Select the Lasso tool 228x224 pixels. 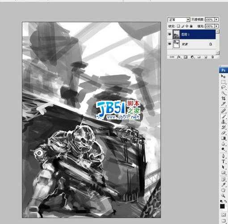(x=223, y=88)
